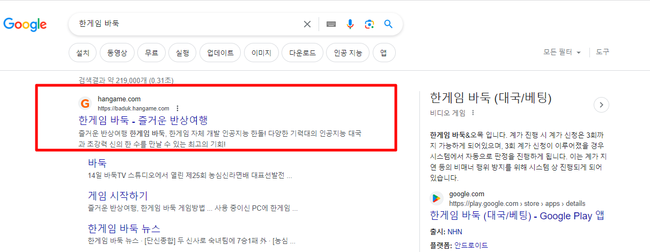Select the 다운로드 filter chip
This screenshot has height=252, width=650.
(x=302, y=53)
